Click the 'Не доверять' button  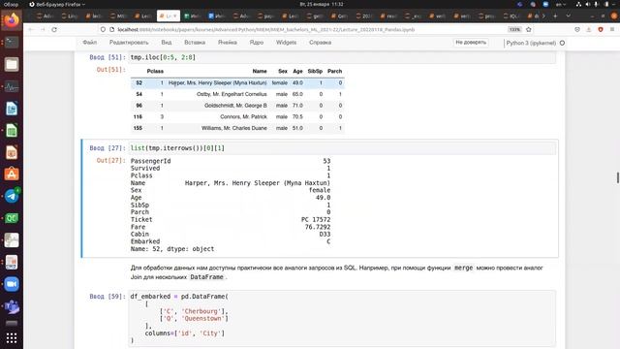coord(471,43)
